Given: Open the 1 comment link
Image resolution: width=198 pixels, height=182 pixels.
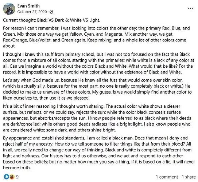Looking at the screenshot, I should pos(167,177).
